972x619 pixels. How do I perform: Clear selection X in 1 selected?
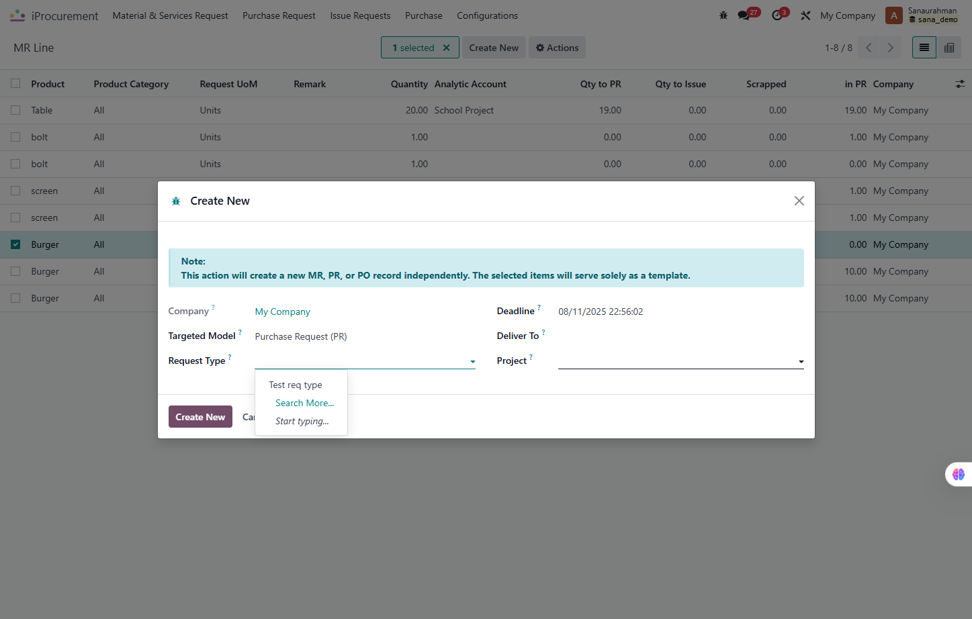coord(446,48)
